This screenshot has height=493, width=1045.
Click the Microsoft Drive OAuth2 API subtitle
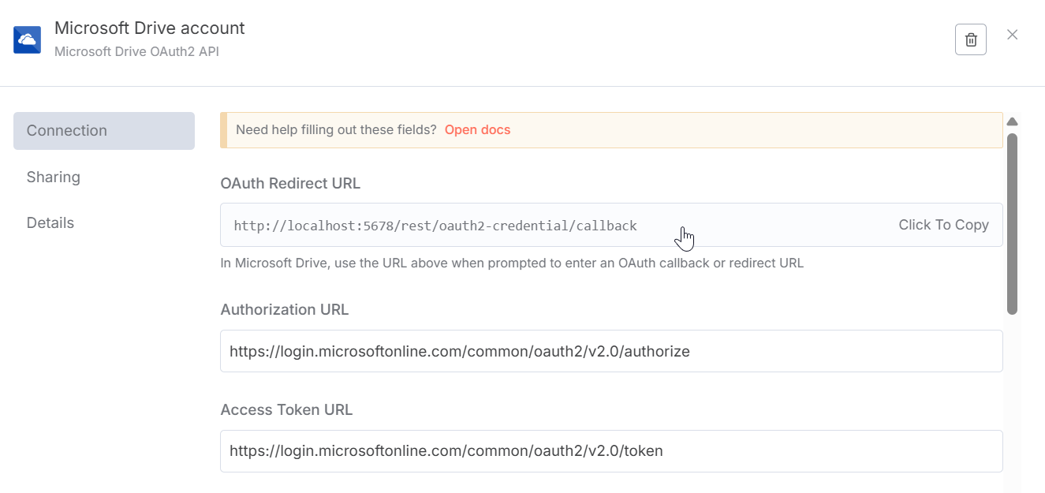coord(136,52)
